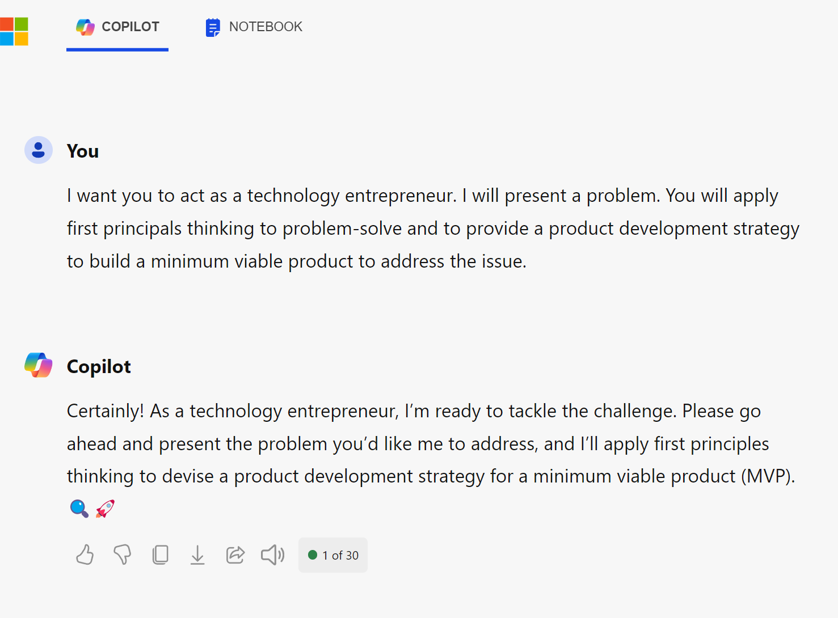Viewport: 838px width, 618px height.
Task: Click the user avatar next to You
Action: [39, 150]
